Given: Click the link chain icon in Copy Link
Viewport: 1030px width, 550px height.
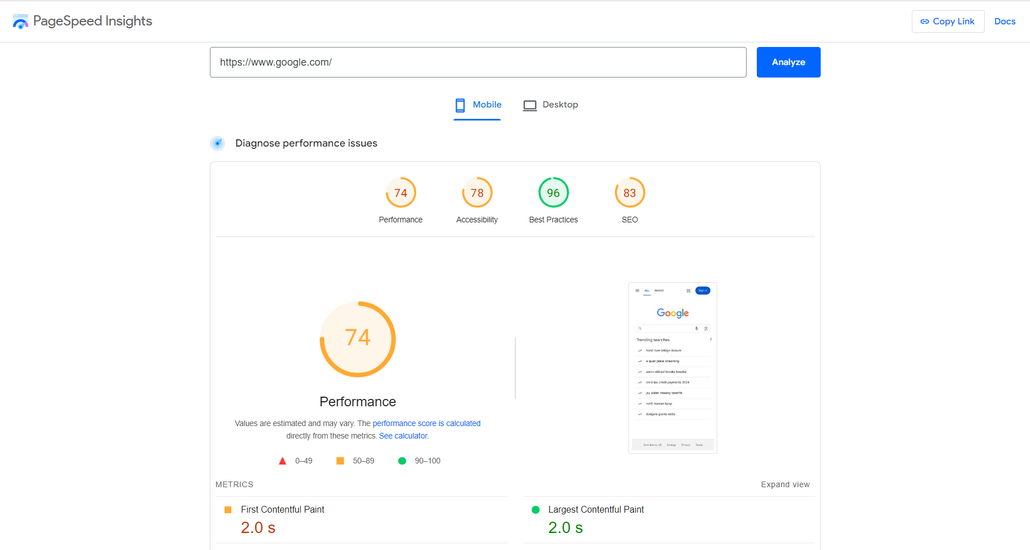Looking at the screenshot, I should [925, 22].
